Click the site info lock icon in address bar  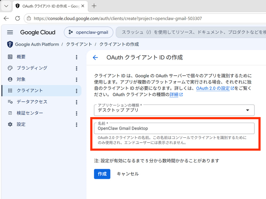(x=29, y=18)
